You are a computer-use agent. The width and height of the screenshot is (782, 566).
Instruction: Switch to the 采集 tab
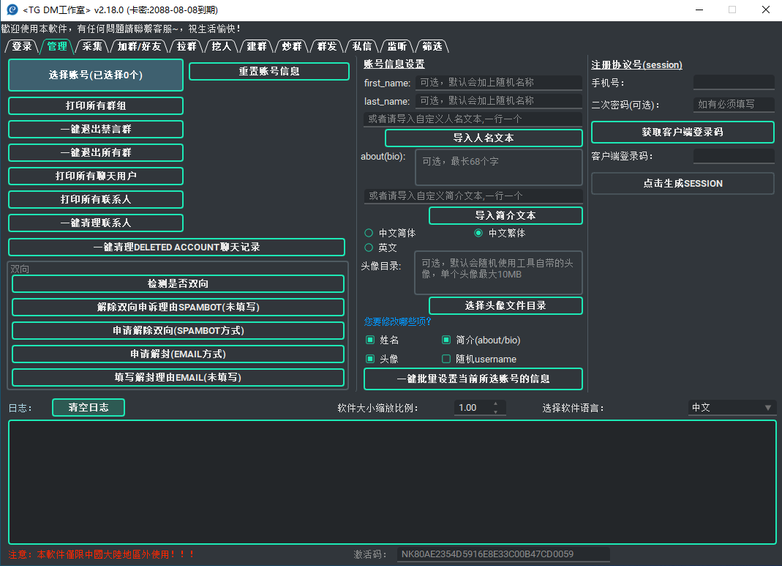92,46
